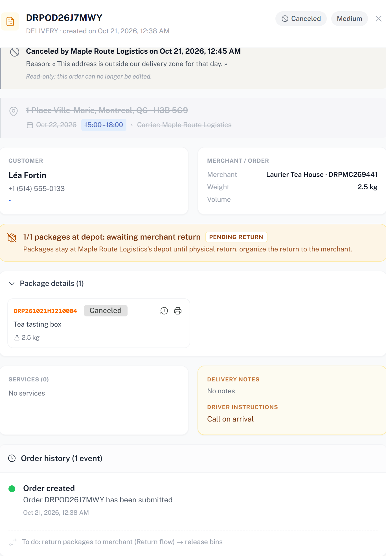Click the green Order created status dot
Screen dimensions: 386x556
[x=12, y=489]
